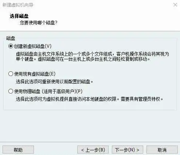The image size is (180, 155).
Task: Open the 帮助 help button
Action: click(x=18, y=150)
